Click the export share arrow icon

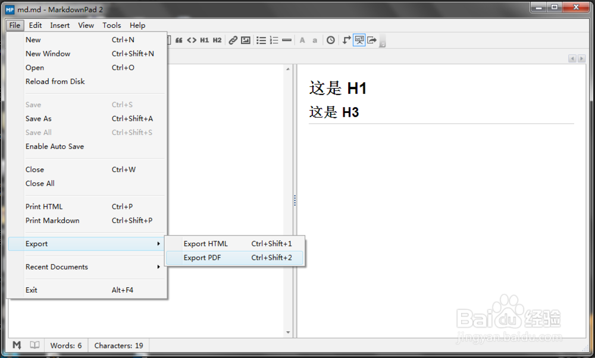tap(372, 40)
